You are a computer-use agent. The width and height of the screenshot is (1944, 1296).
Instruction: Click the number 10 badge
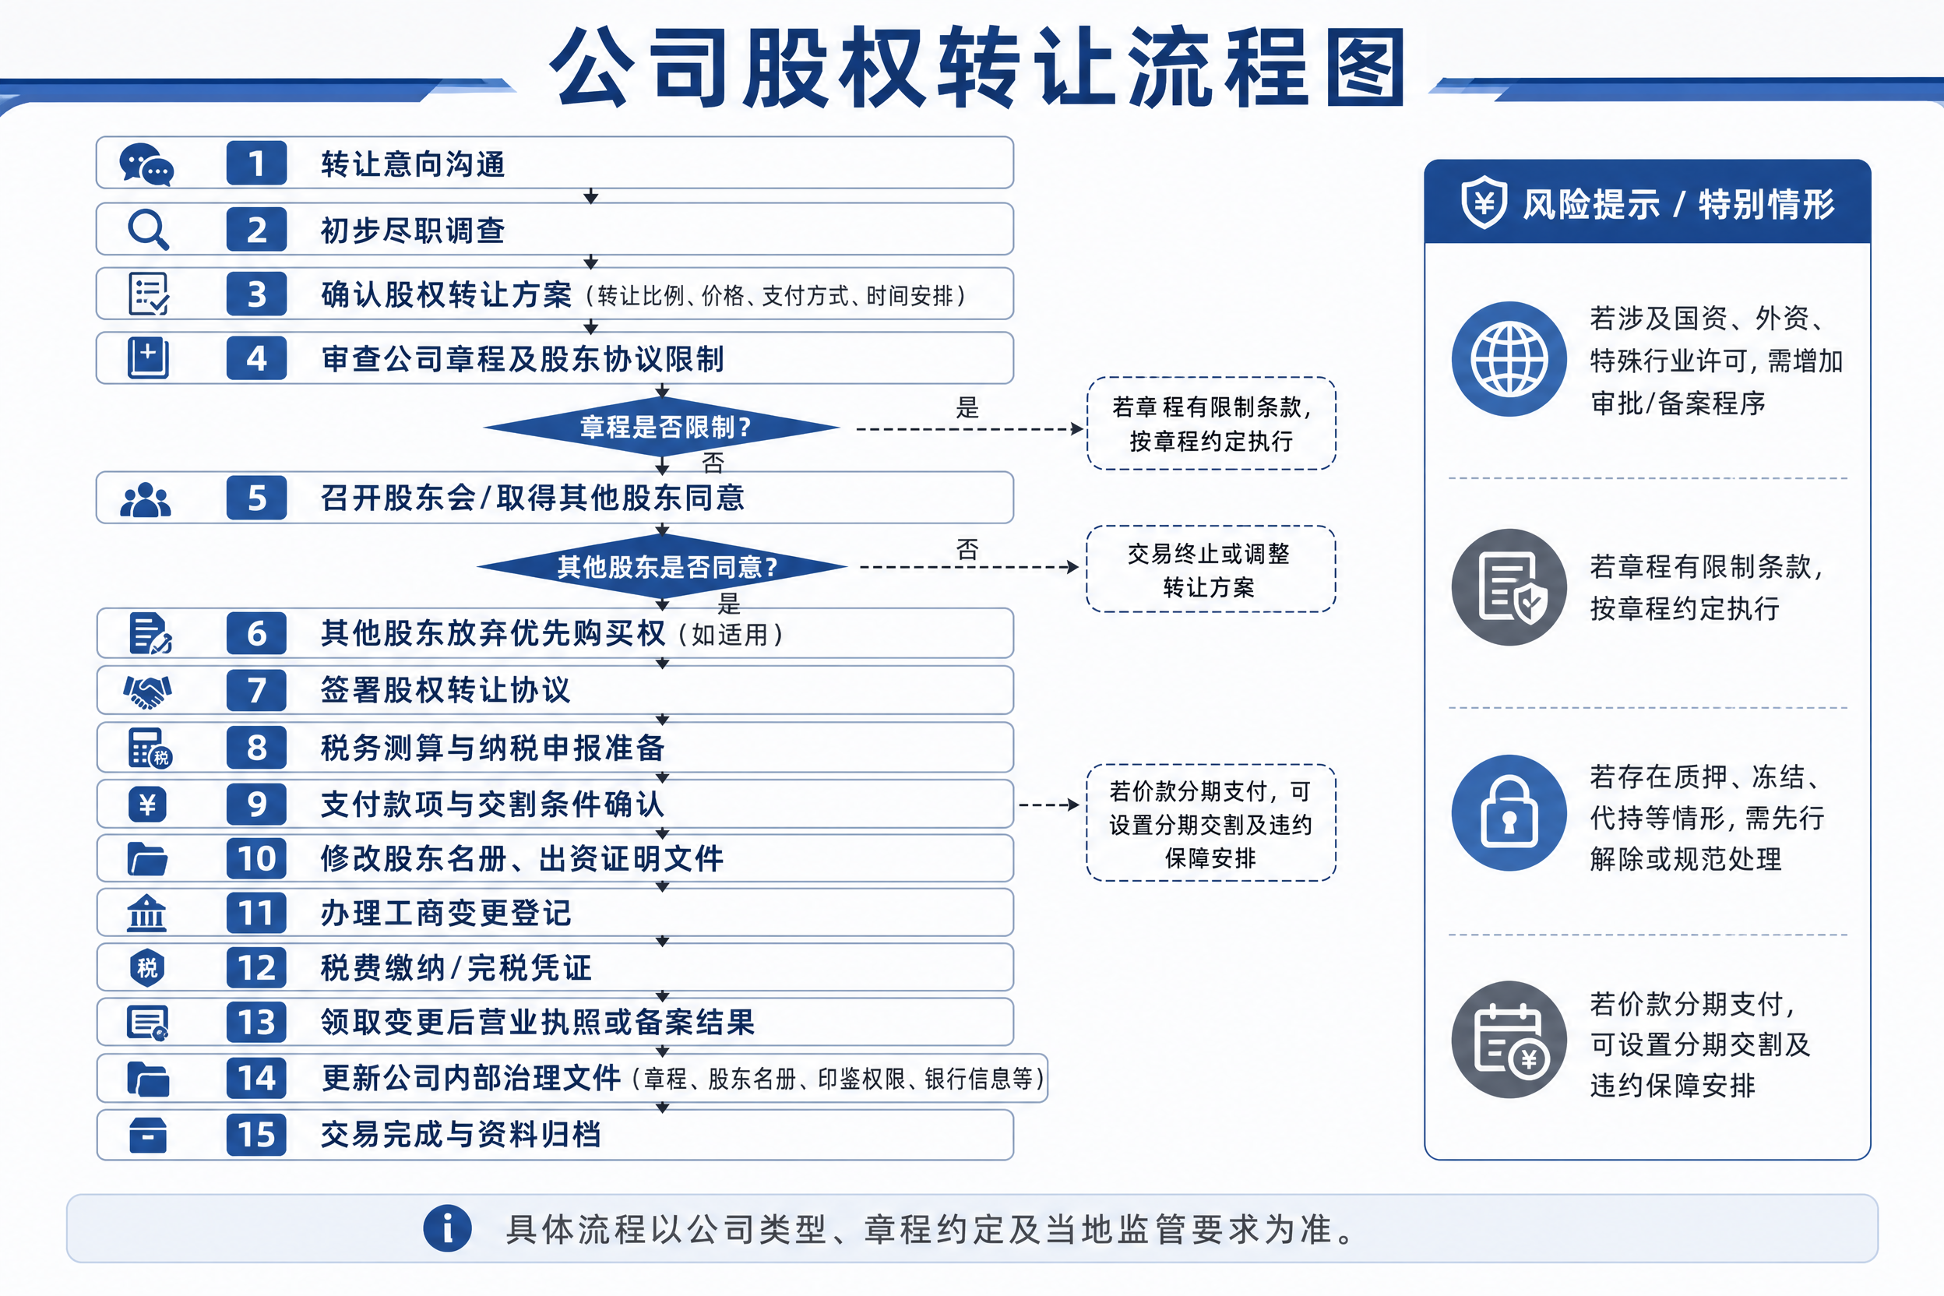[256, 858]
